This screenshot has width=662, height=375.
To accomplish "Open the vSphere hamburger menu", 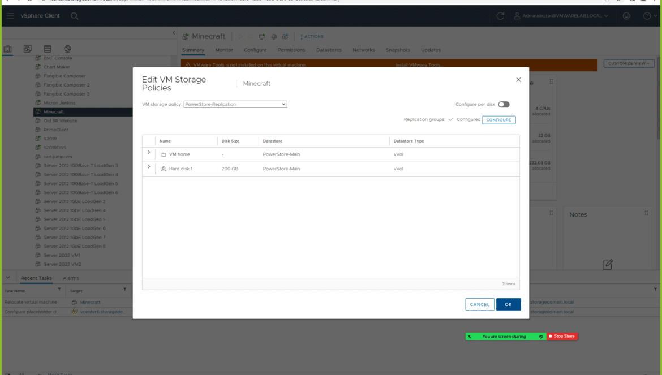I will click(10, 16).
